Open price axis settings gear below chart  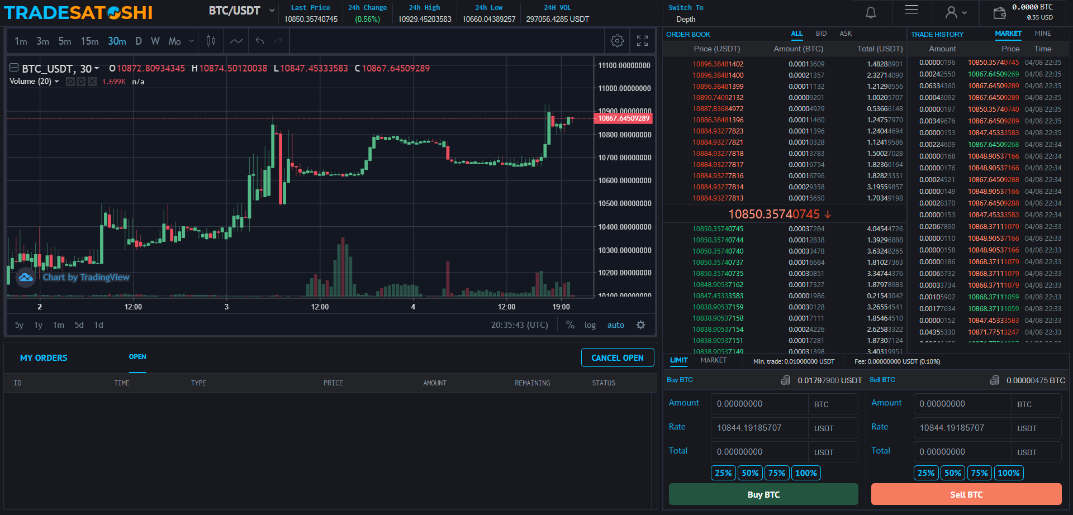pyautogui.click(x=640, y=325)
